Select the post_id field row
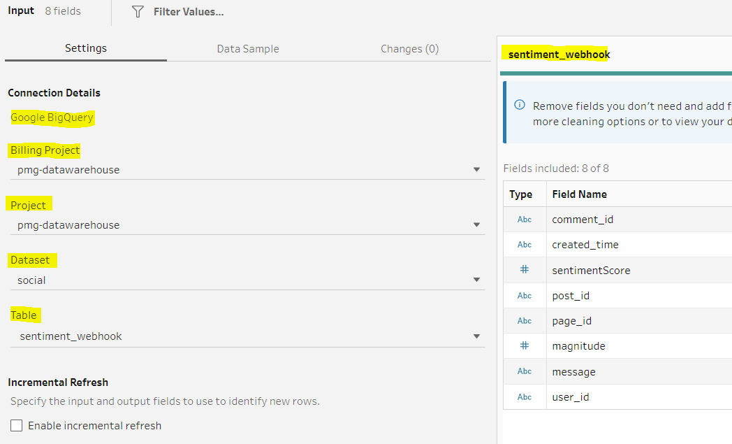 (571, 296)
